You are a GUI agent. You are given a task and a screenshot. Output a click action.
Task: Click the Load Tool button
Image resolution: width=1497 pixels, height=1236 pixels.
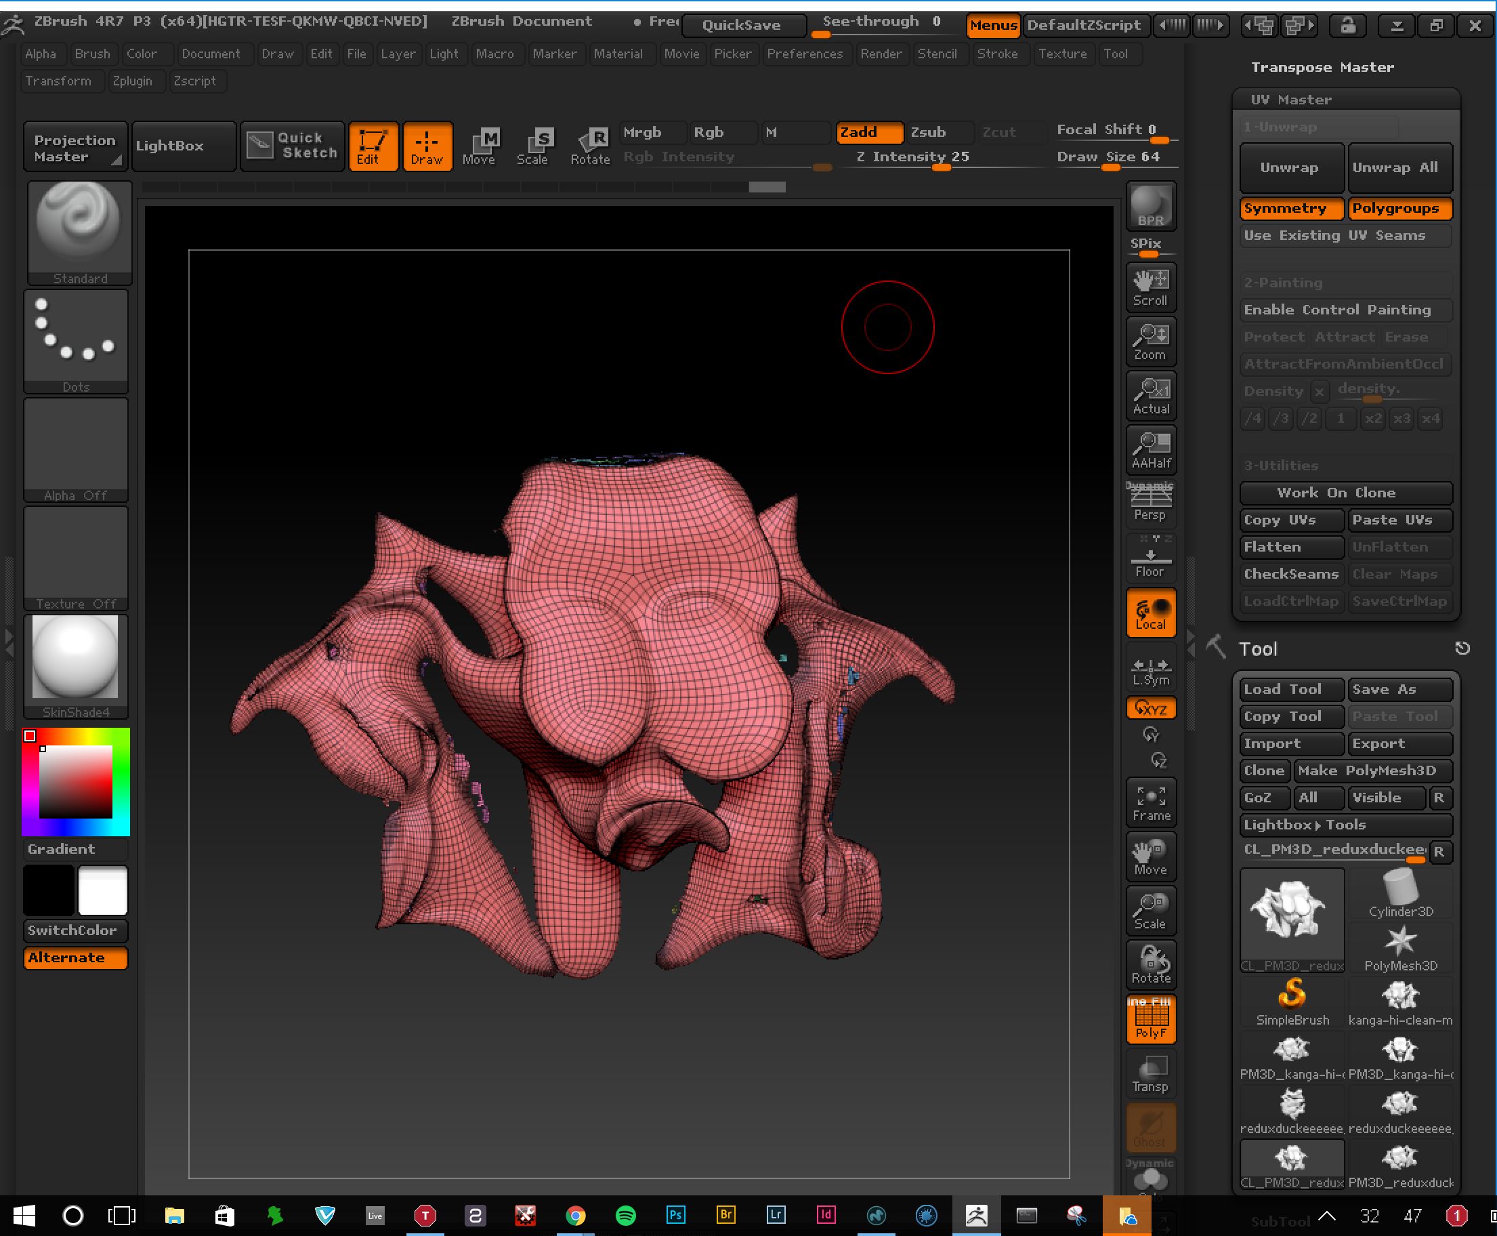point(1292,689)
